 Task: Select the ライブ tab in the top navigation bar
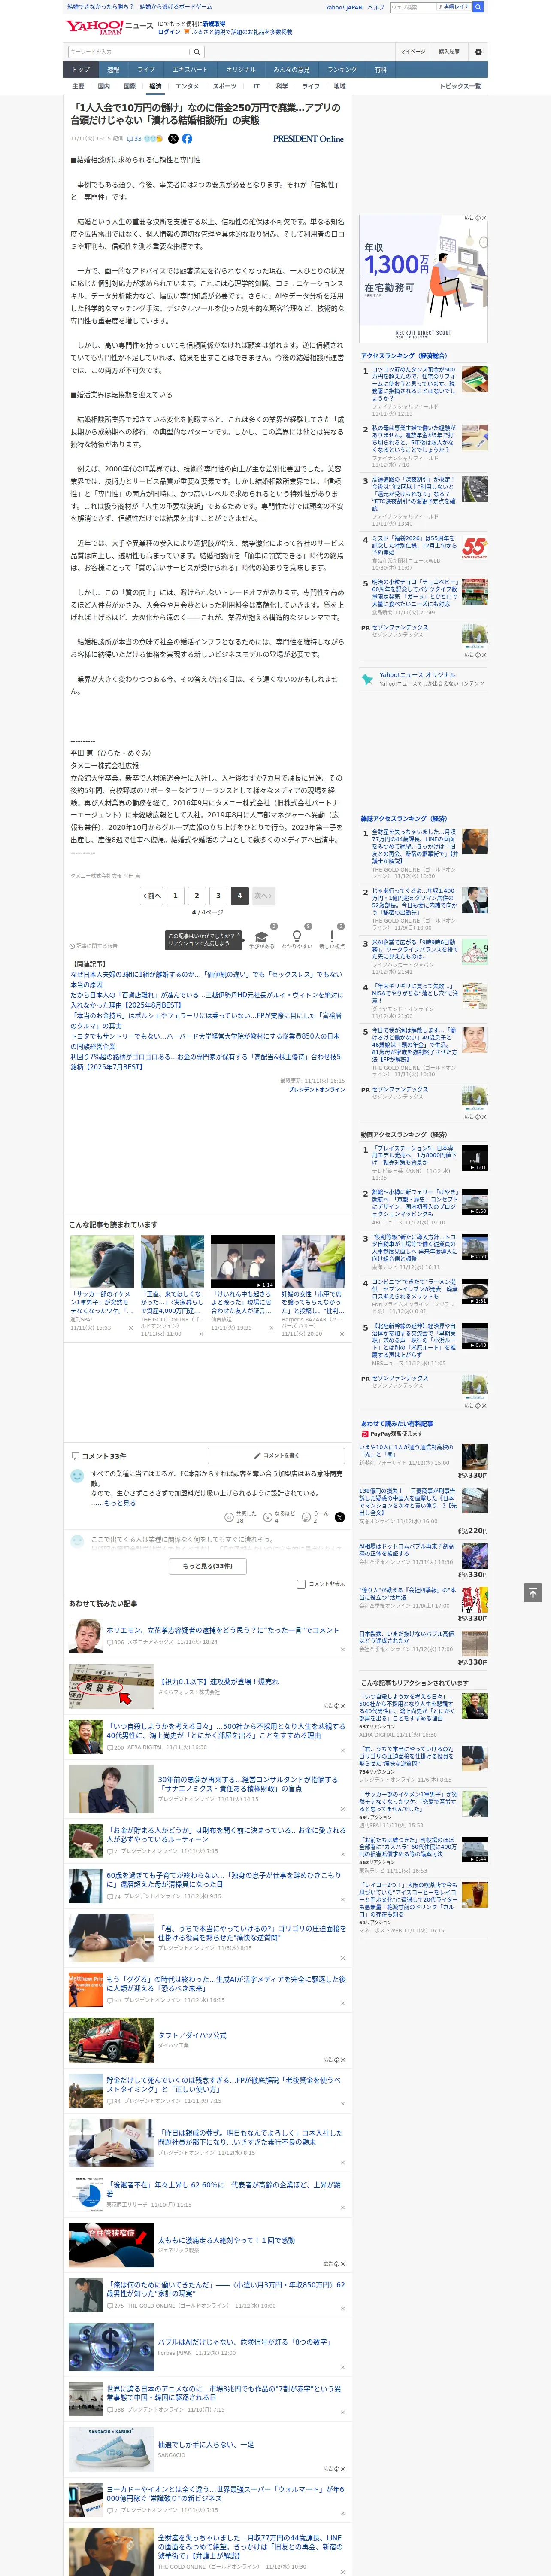[146, 70]
